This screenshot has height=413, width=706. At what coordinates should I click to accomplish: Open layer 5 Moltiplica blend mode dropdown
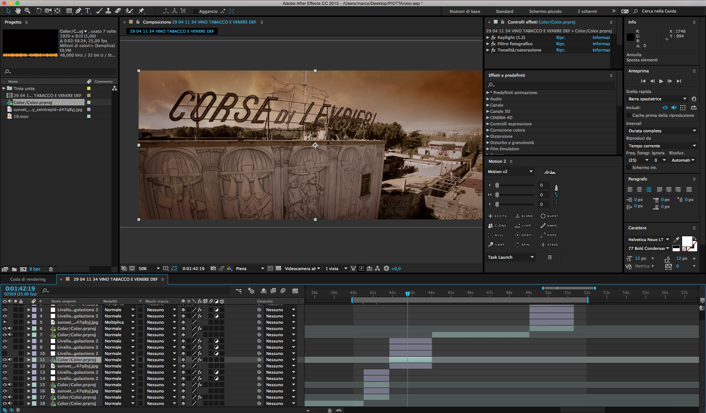pyautogui.click(x=119, y=322)
